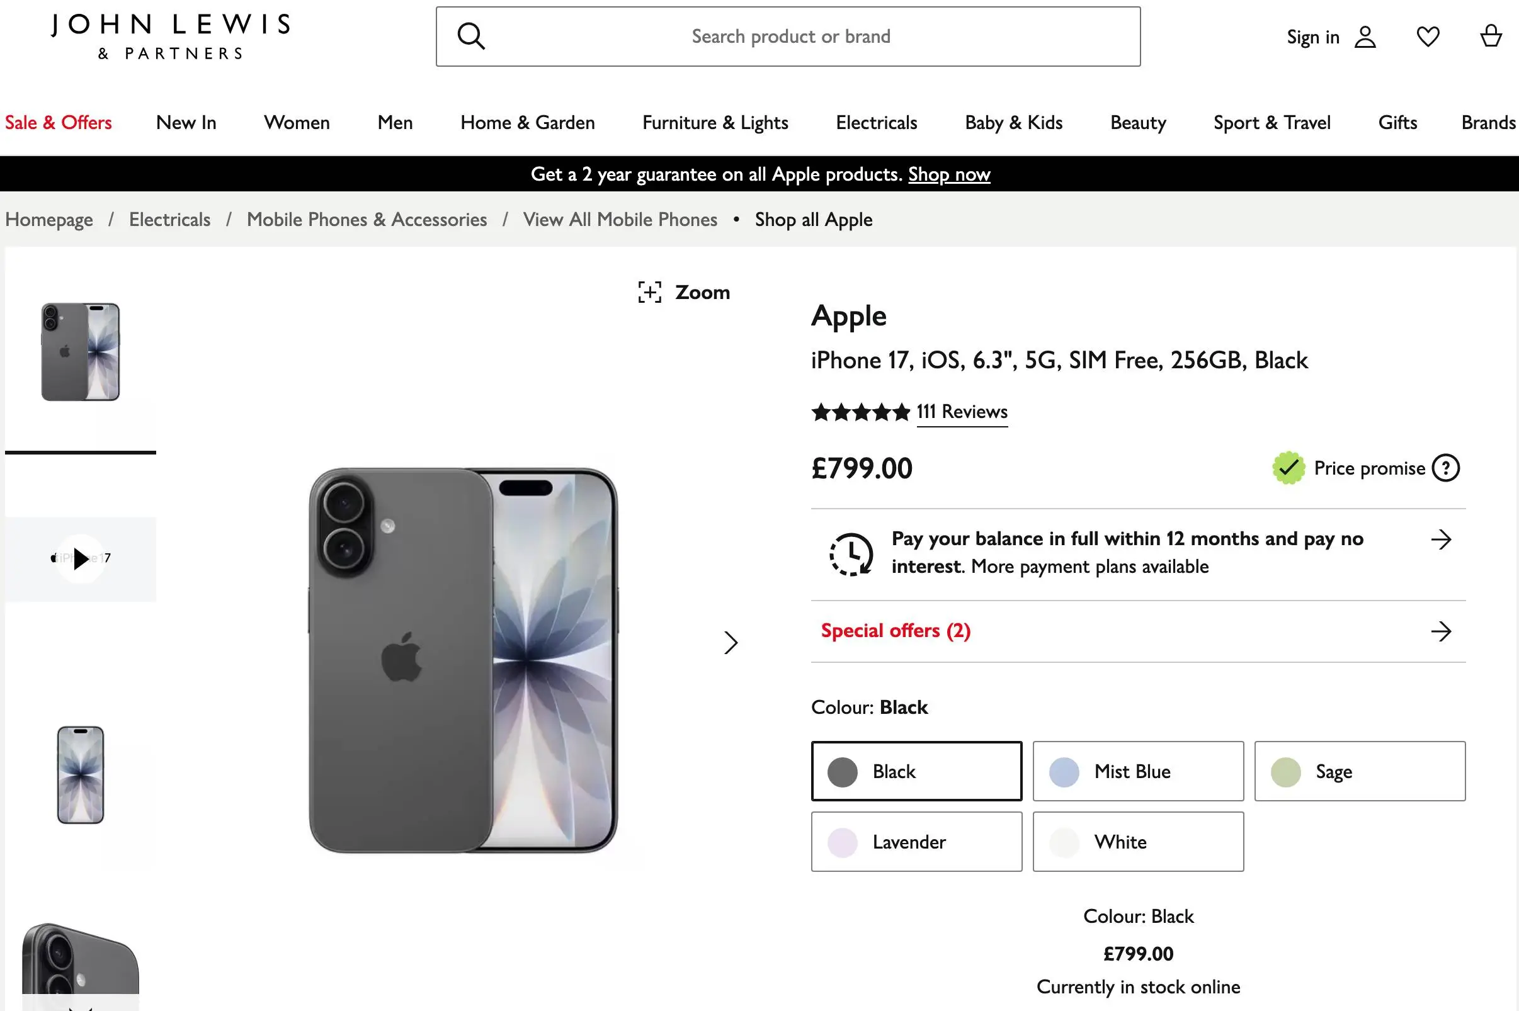Type in the search product field
This screenshot has width=1519, height=1011.
coord(791,37)
